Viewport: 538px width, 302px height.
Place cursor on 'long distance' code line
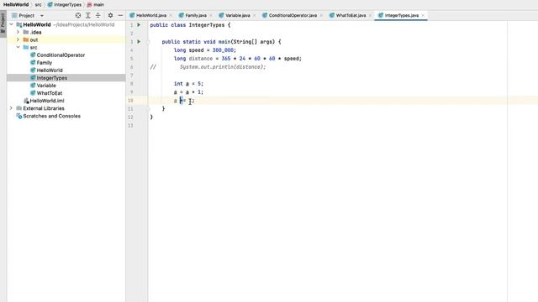pyautogui.click(x=237, y=59)
